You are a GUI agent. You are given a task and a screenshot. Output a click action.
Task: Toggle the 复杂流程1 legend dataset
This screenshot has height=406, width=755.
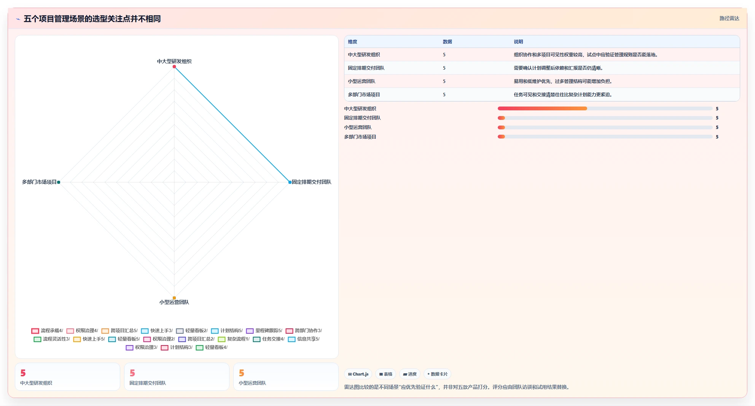pos(234,339)
